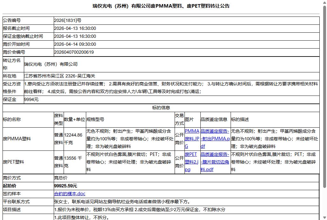Click the 保证金 label
This screenshot has height=220, width=327.
pyautogui.click(x=10, y=99)
